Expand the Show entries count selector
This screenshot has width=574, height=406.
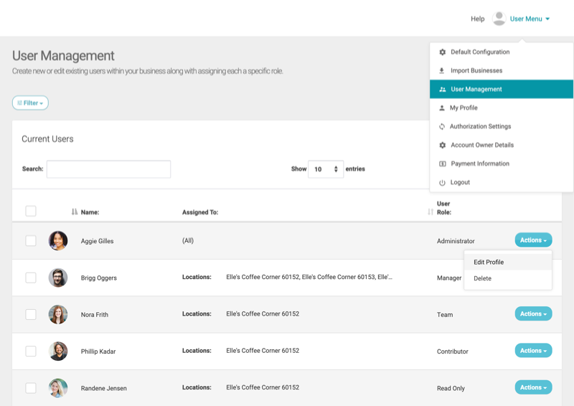click(x=326, y=169)
